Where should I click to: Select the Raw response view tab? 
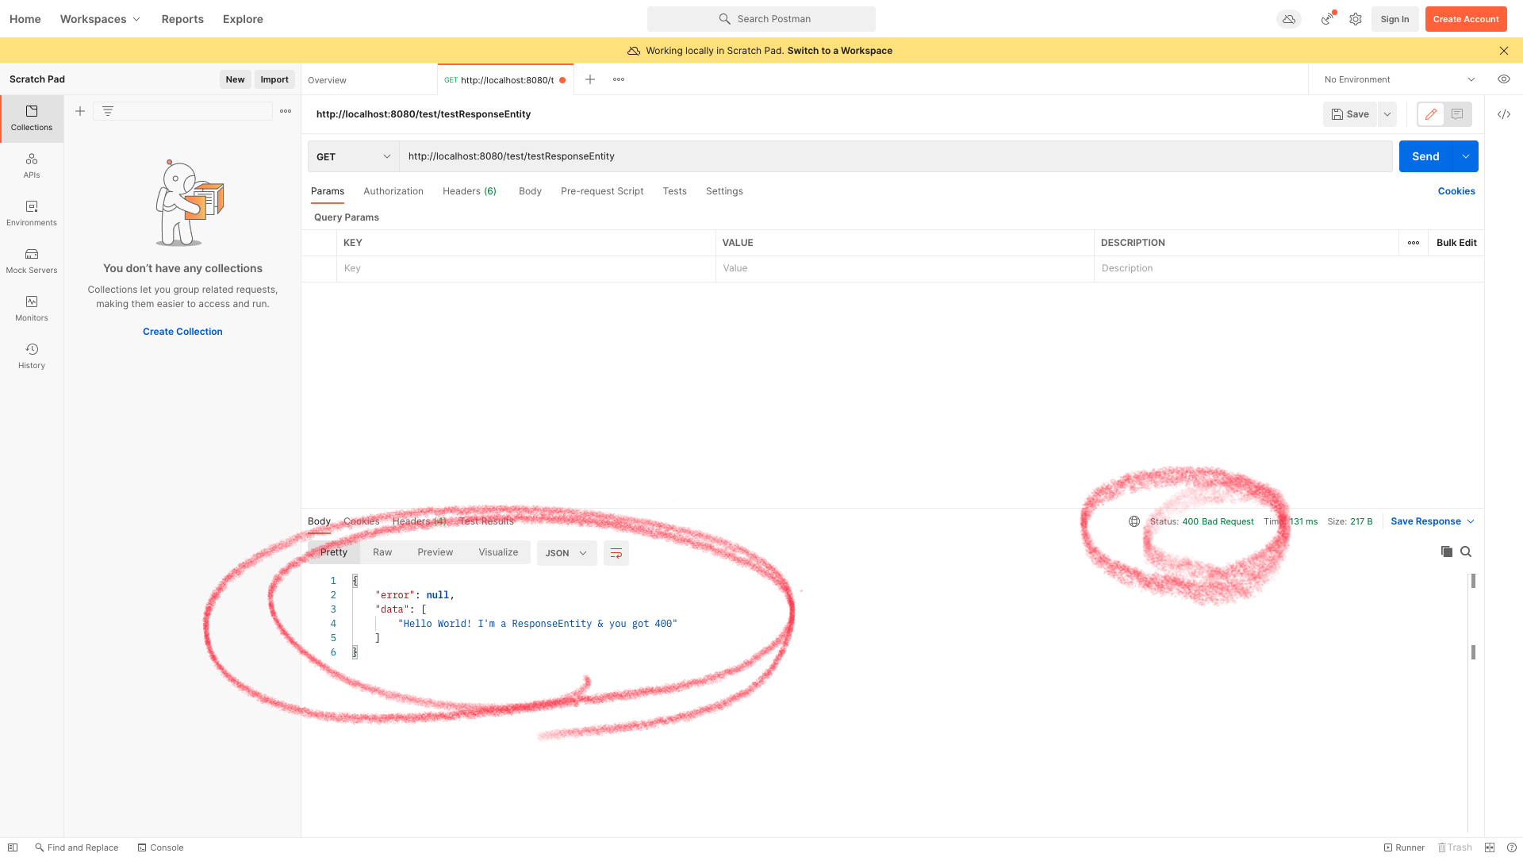click(382, 552)
